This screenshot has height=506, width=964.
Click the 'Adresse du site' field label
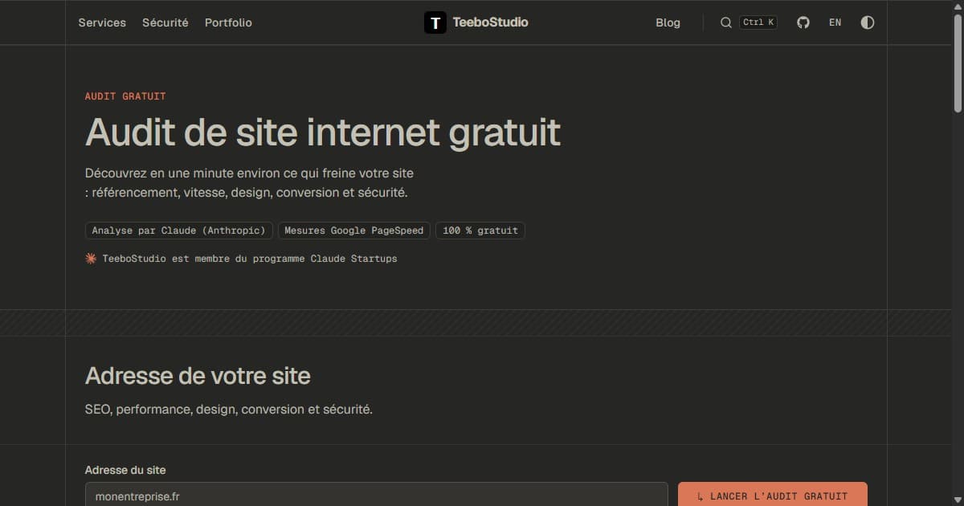[x=125, y=470]
